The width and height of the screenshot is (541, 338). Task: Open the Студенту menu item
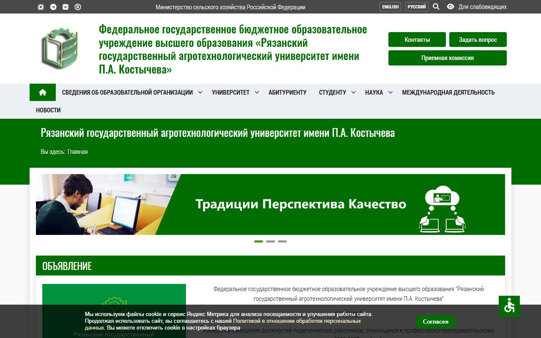(332, 92)
